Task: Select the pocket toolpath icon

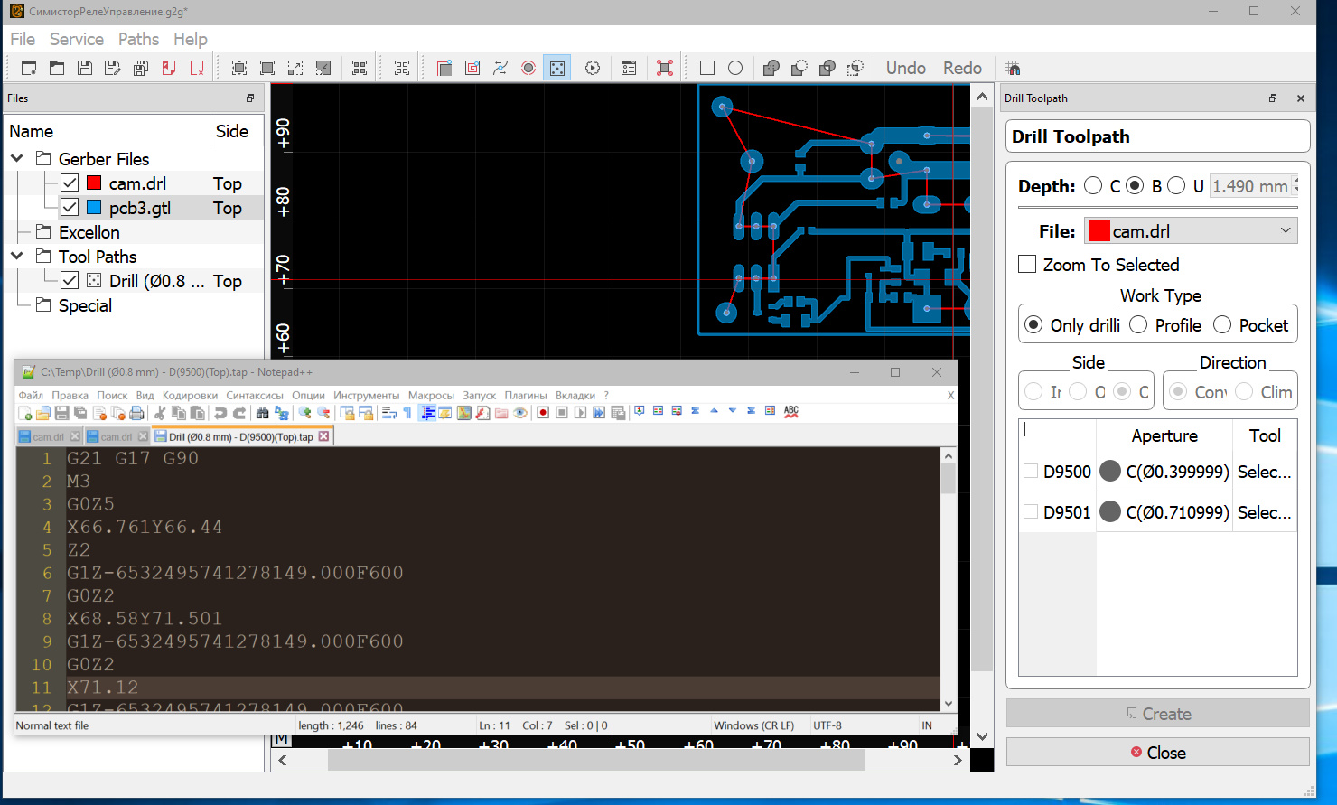Action: point(472,69)
